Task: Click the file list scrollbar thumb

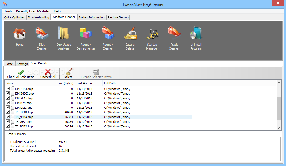Action: pyautogui.click(x=279, y=109)
